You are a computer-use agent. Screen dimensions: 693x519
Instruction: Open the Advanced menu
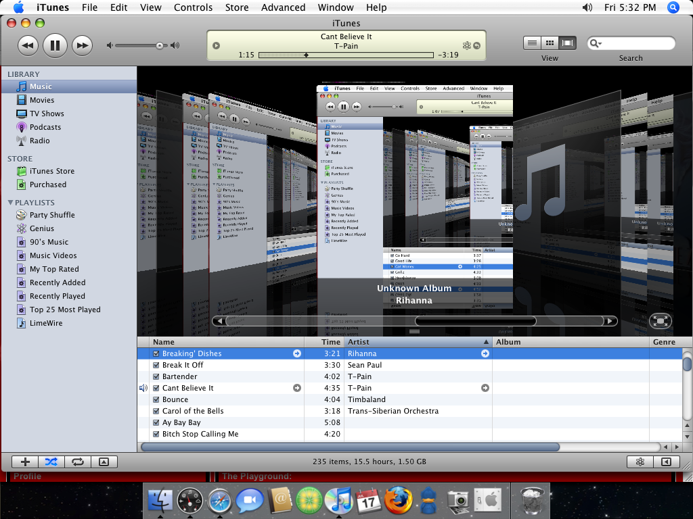tap(284, 7)
